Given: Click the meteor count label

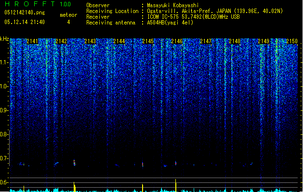Looking at the screenshot, I should point(68,15).
